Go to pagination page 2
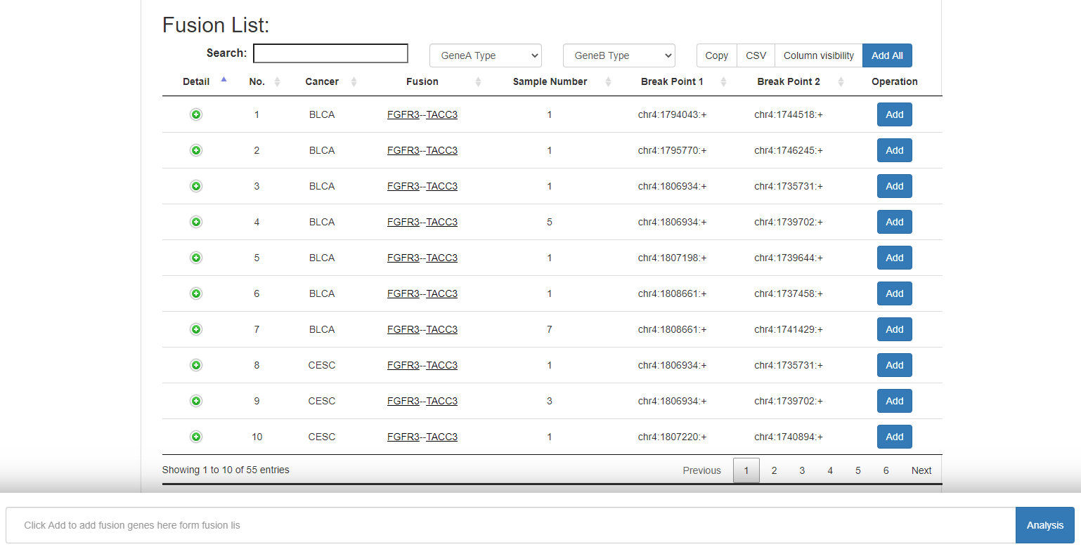 pos(774,470)
